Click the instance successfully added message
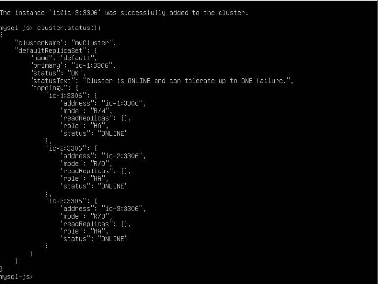 124,13
